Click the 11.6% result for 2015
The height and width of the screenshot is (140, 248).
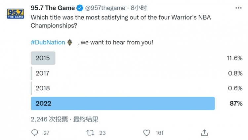[x=235, y=58]
